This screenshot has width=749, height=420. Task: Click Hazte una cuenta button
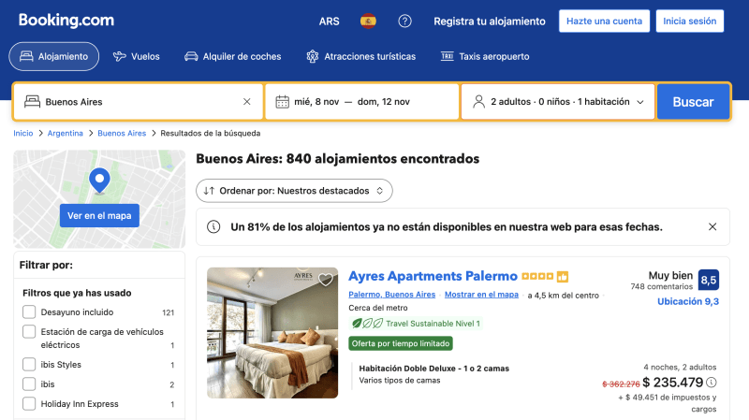604,21
